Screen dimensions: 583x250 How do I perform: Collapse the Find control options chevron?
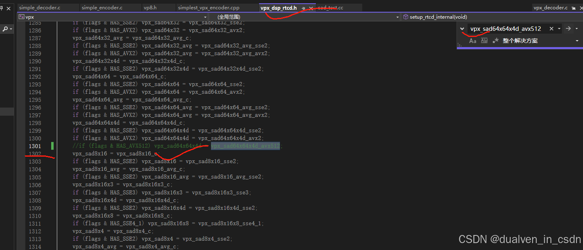[462, 28]
